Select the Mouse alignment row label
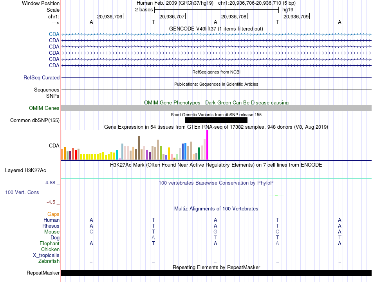Image resolution: width=372 pixels, height=282 pixels. pyautogui.click(x=52, y=232)
